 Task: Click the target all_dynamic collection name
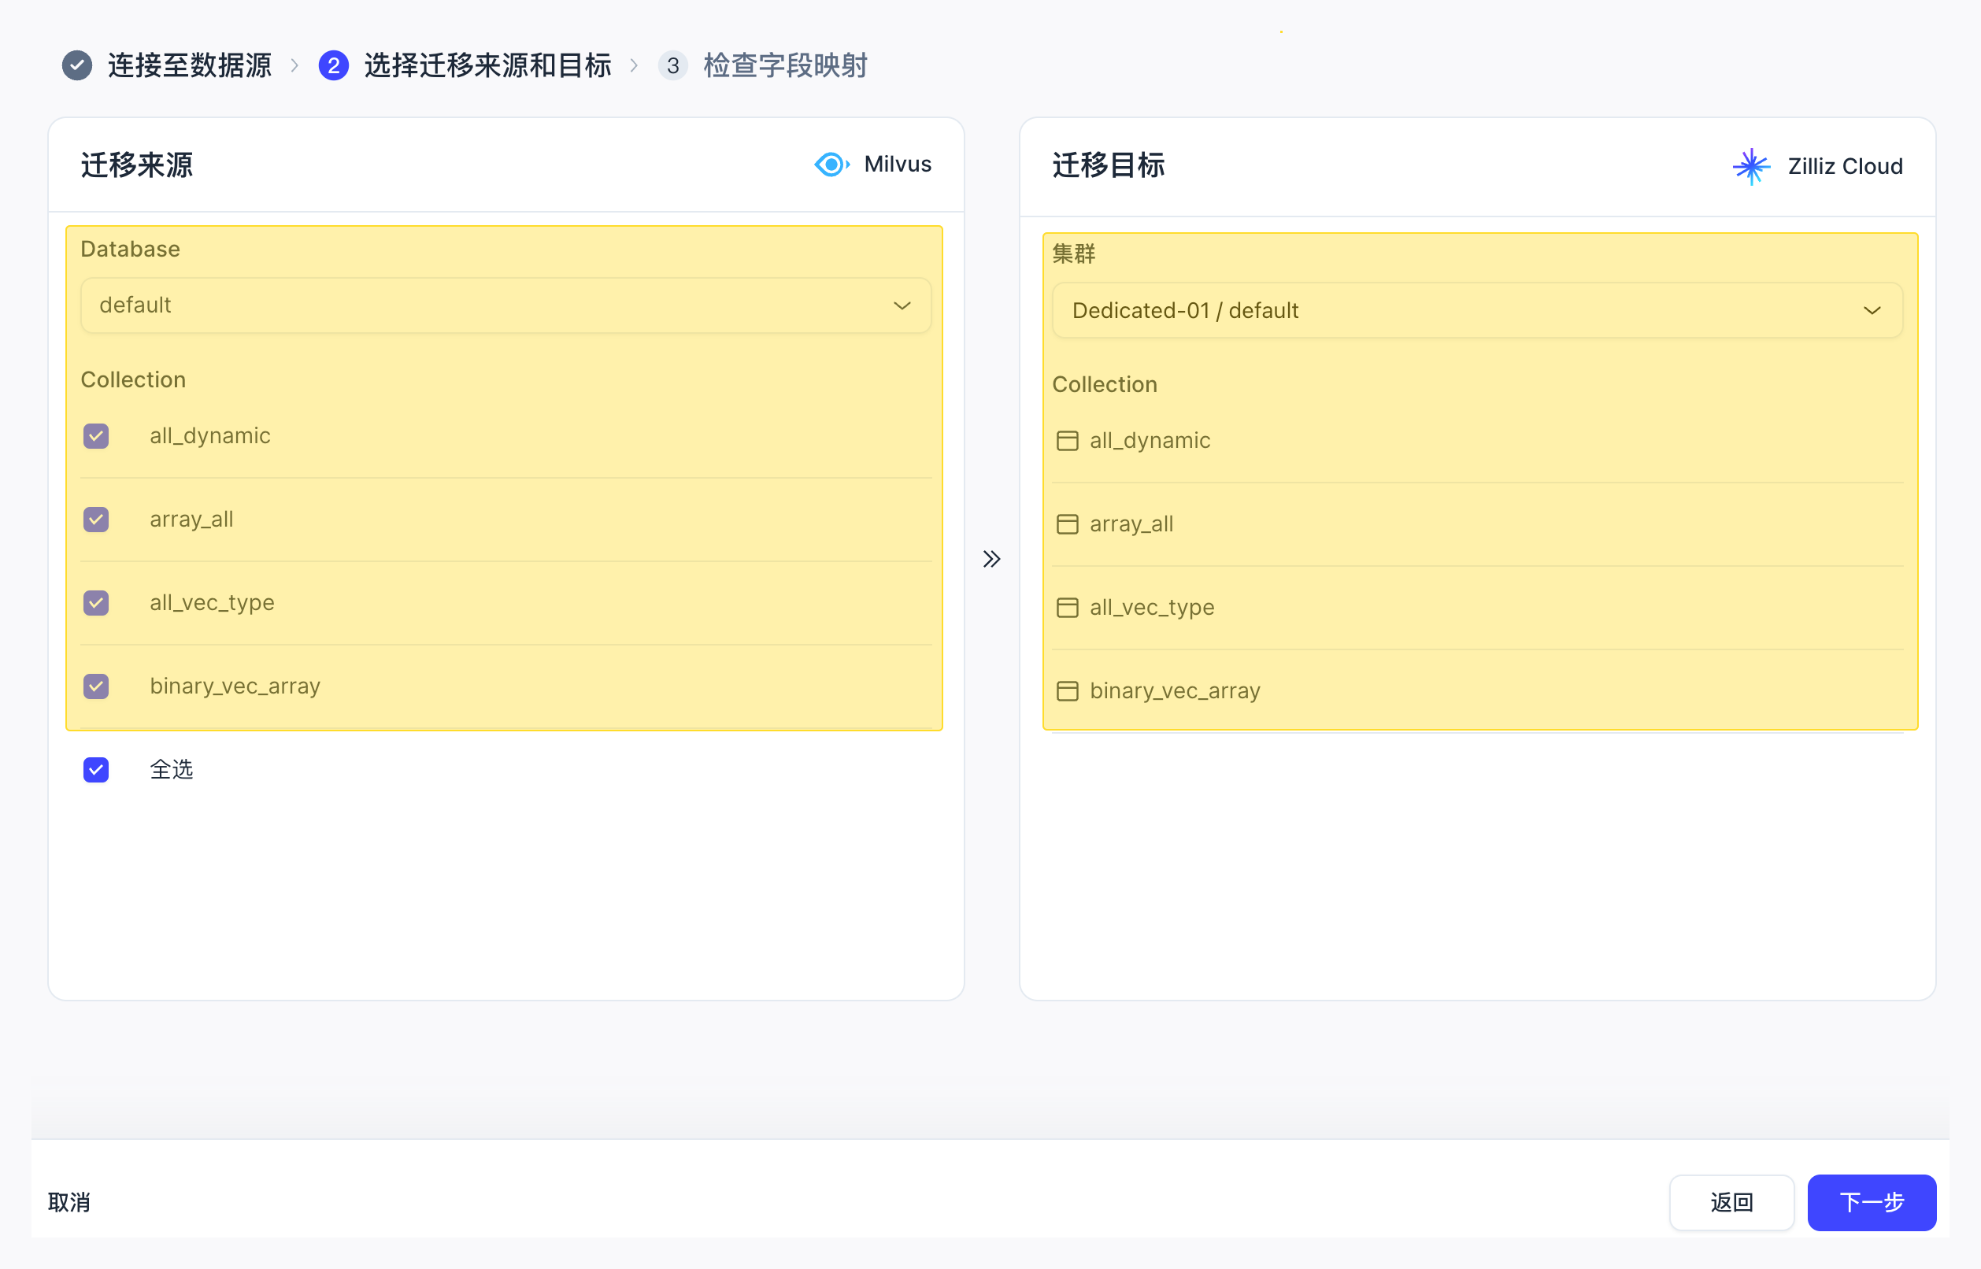[1150, 441]
